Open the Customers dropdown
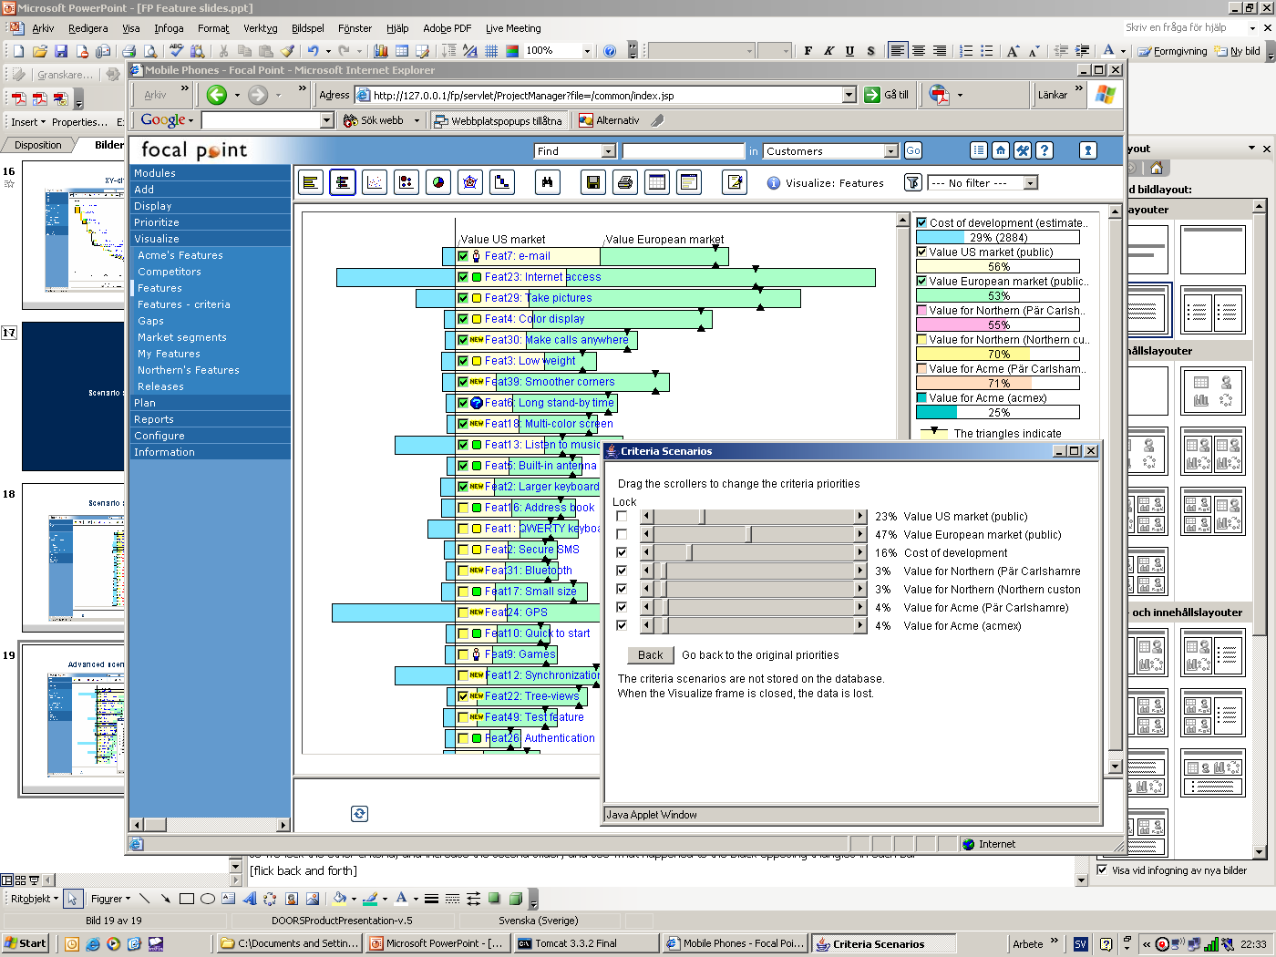 [x=891, y=151]
